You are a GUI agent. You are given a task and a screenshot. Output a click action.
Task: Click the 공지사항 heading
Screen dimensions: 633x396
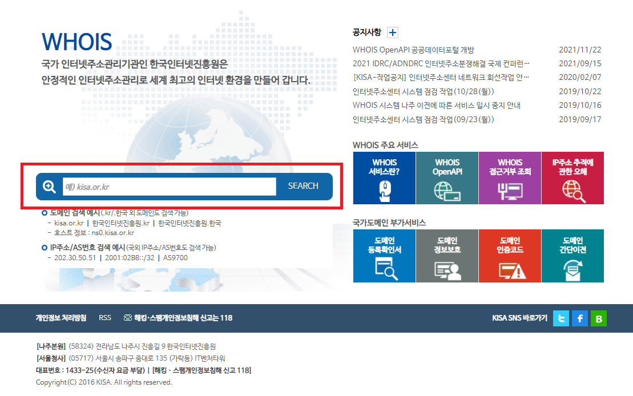[x=366, y=33]
